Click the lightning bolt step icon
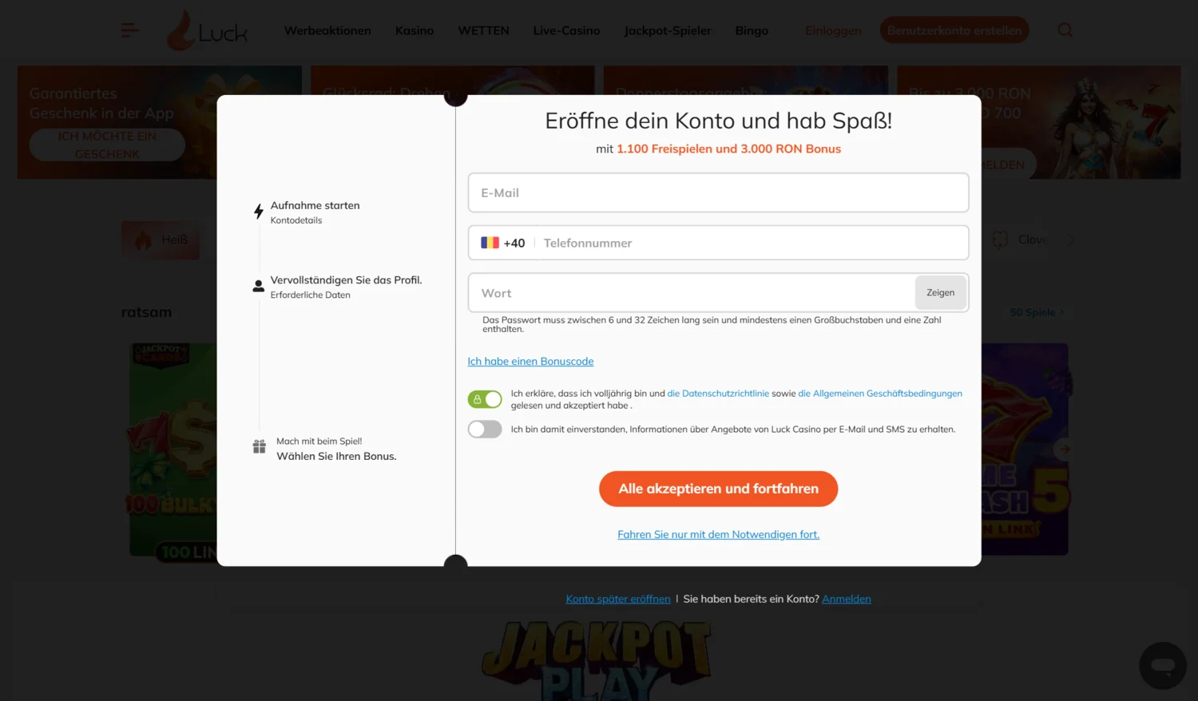Screen dimensions: 1198x701 pos(259,212)
